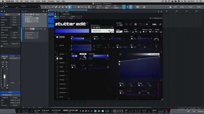This screenshot has height=114, width=204.
Task: Open macOS Spotlight search
Action: (x=197, y=1)
